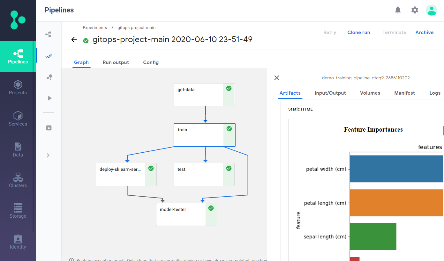Open the archive box icon in the secondary sidebar
444x261 pixels.
point(49,128)
